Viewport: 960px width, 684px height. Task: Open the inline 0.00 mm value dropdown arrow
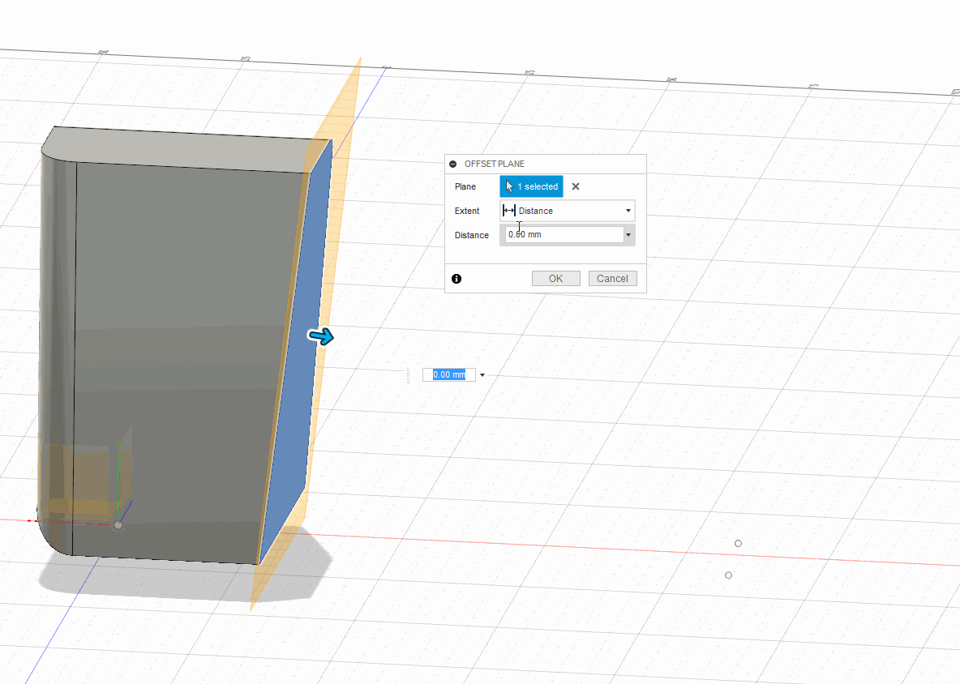pos(482,374)
